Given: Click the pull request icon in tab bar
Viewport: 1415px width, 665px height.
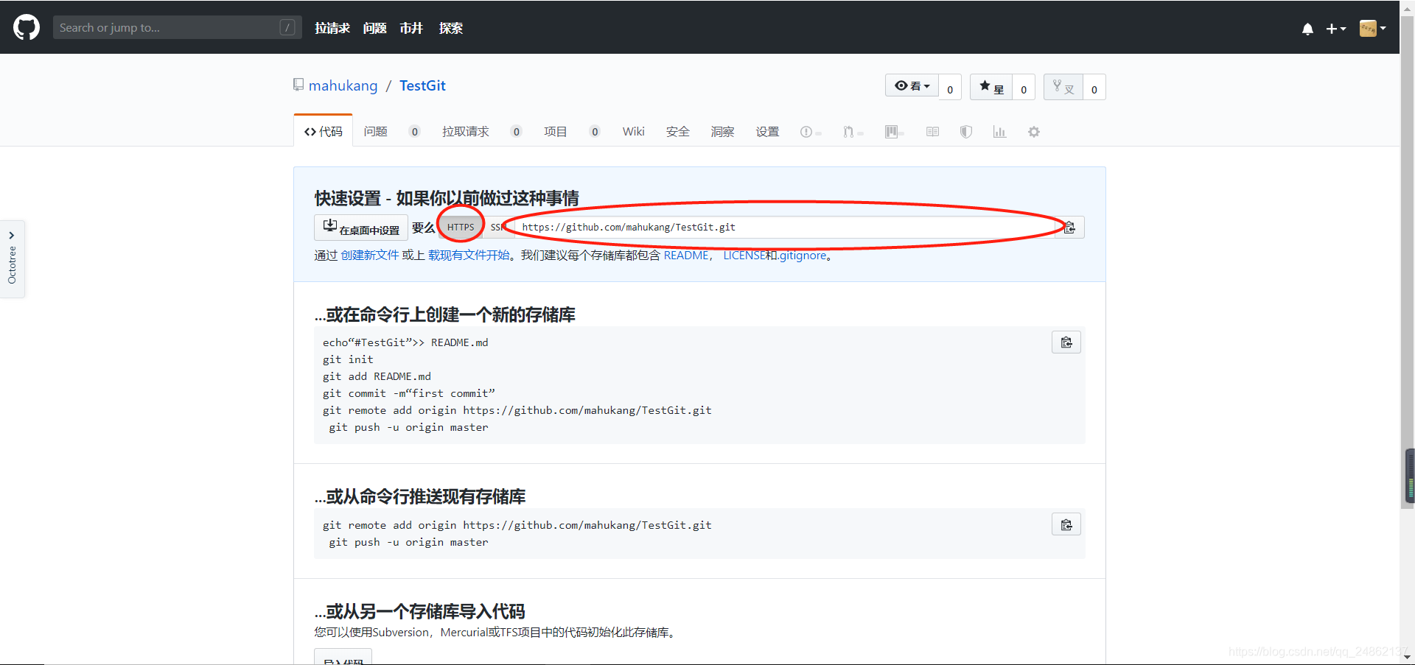Looking at the screenshot, I should (x=848, y=132).
